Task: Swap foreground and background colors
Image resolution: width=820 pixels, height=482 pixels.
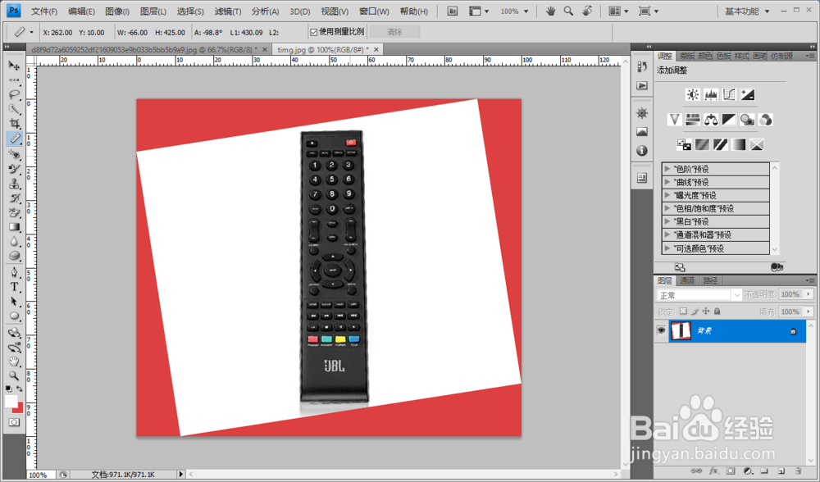Action: tap(20, 389)
